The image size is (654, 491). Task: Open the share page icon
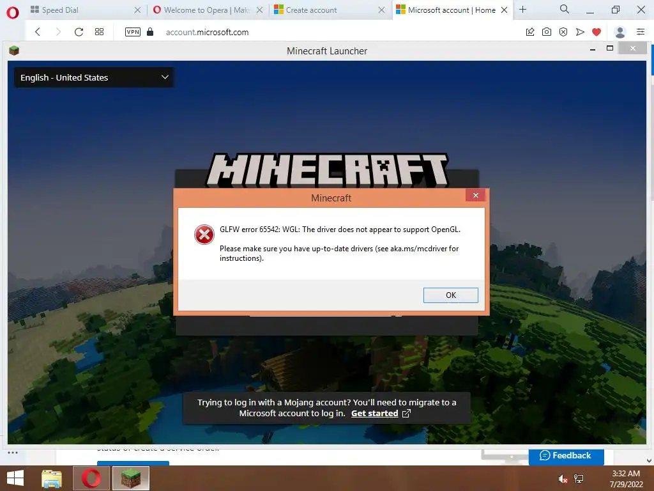[x=530, y=32]
